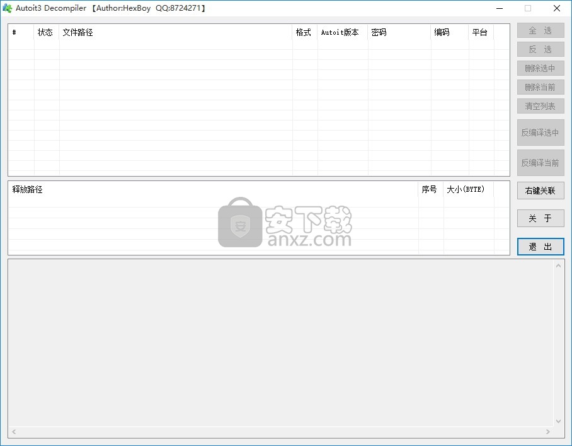Open the 关于 about dialog

[540, 218]
